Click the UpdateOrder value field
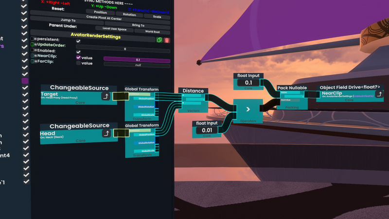This screenshot has width=389, height=219. coord(123,49)
